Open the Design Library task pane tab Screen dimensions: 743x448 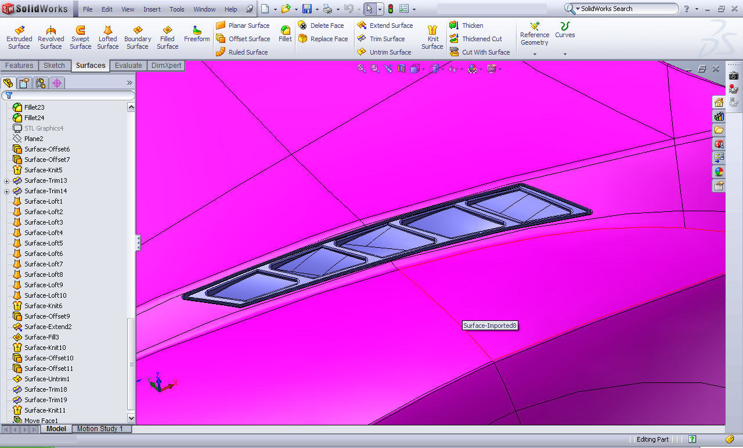click(x=719, y=116)
